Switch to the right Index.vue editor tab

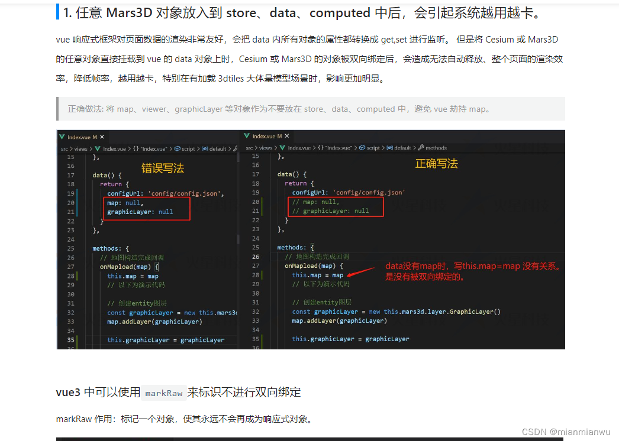[x=263, y=135]
